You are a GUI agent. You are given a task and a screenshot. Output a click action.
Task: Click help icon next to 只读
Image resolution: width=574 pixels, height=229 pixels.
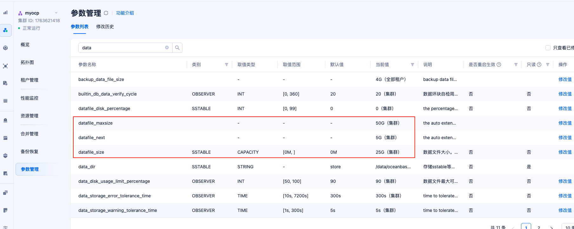point(539,65)
